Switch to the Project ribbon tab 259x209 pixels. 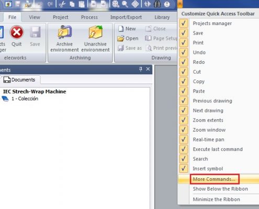pyautogui.click(x=61, y=17)
